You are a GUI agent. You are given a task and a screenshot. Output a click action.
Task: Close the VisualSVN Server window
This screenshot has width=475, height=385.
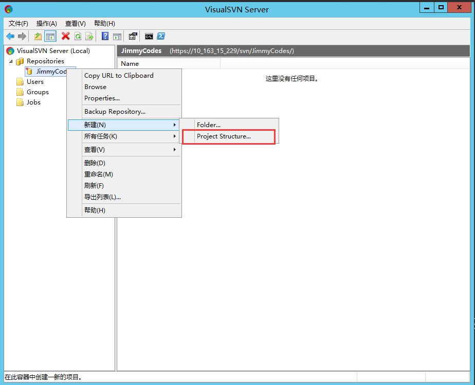pyautogui.click(x=459, y=8)
